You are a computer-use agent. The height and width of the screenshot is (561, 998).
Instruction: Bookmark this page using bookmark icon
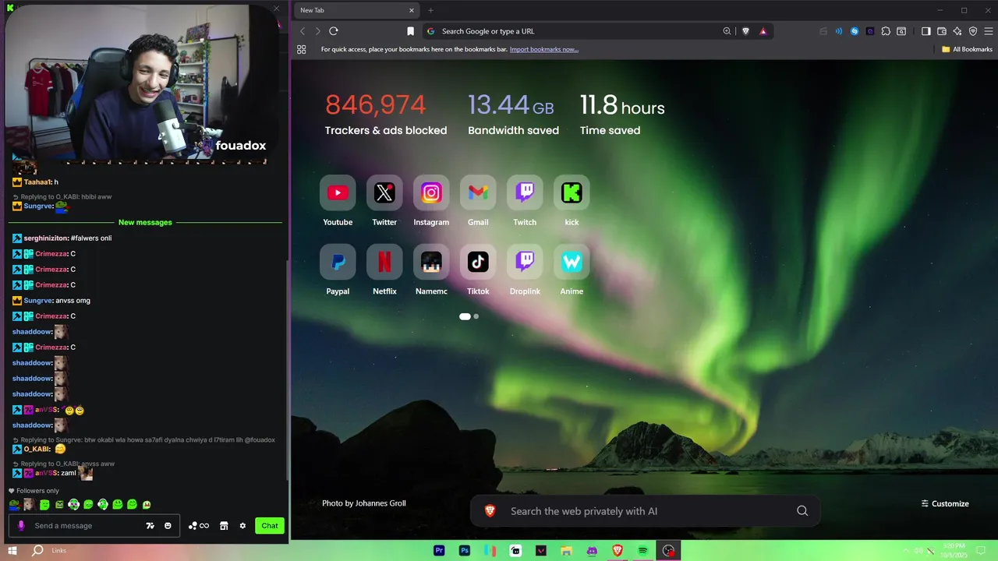pyautogui.click(x=410, y=31)
